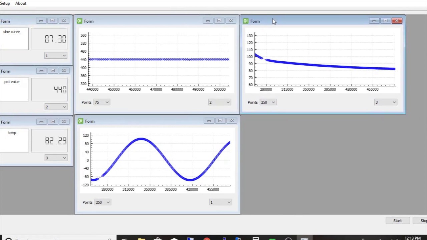This screenshot has height=240, width=427.
Task: Close the sine wave graph window
Action: (232, 121)
